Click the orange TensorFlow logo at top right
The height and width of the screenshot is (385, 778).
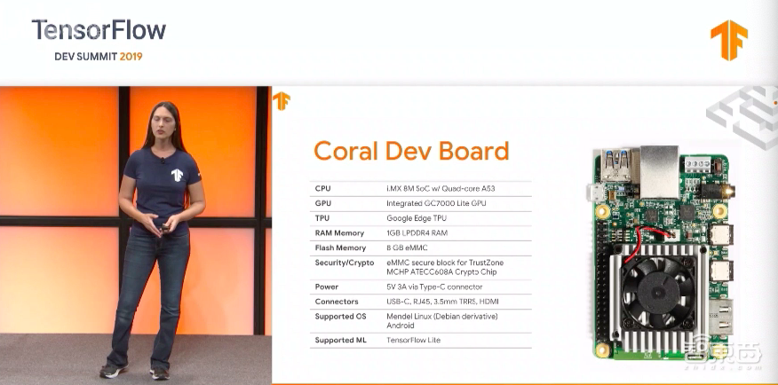click(728, 40)
